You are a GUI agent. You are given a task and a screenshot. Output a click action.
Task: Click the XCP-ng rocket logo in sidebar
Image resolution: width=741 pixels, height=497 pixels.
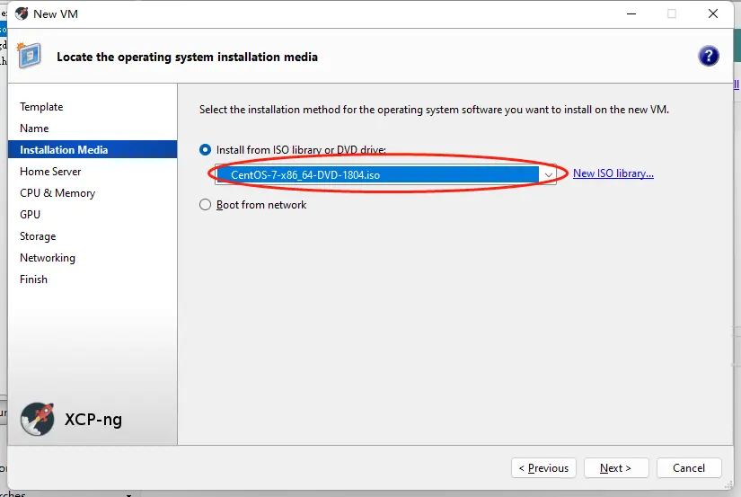coord(38,419)
